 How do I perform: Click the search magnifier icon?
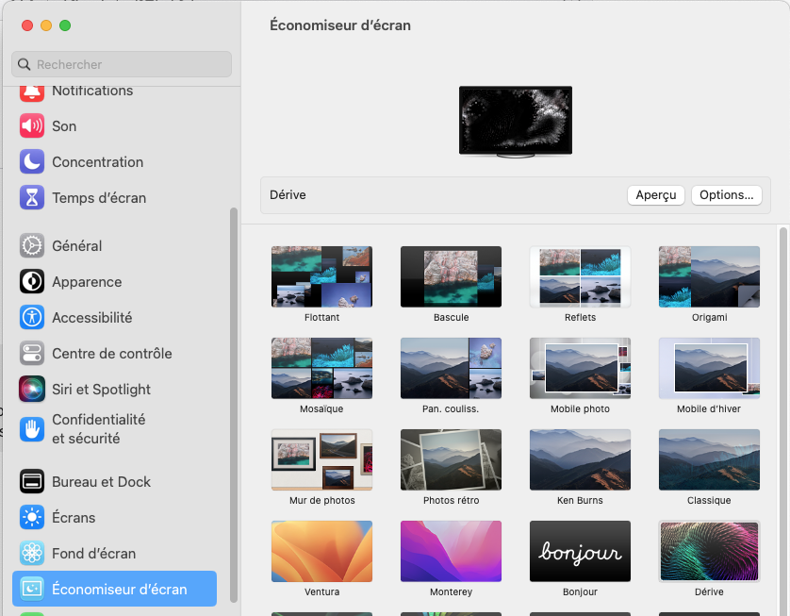(24, 64)
